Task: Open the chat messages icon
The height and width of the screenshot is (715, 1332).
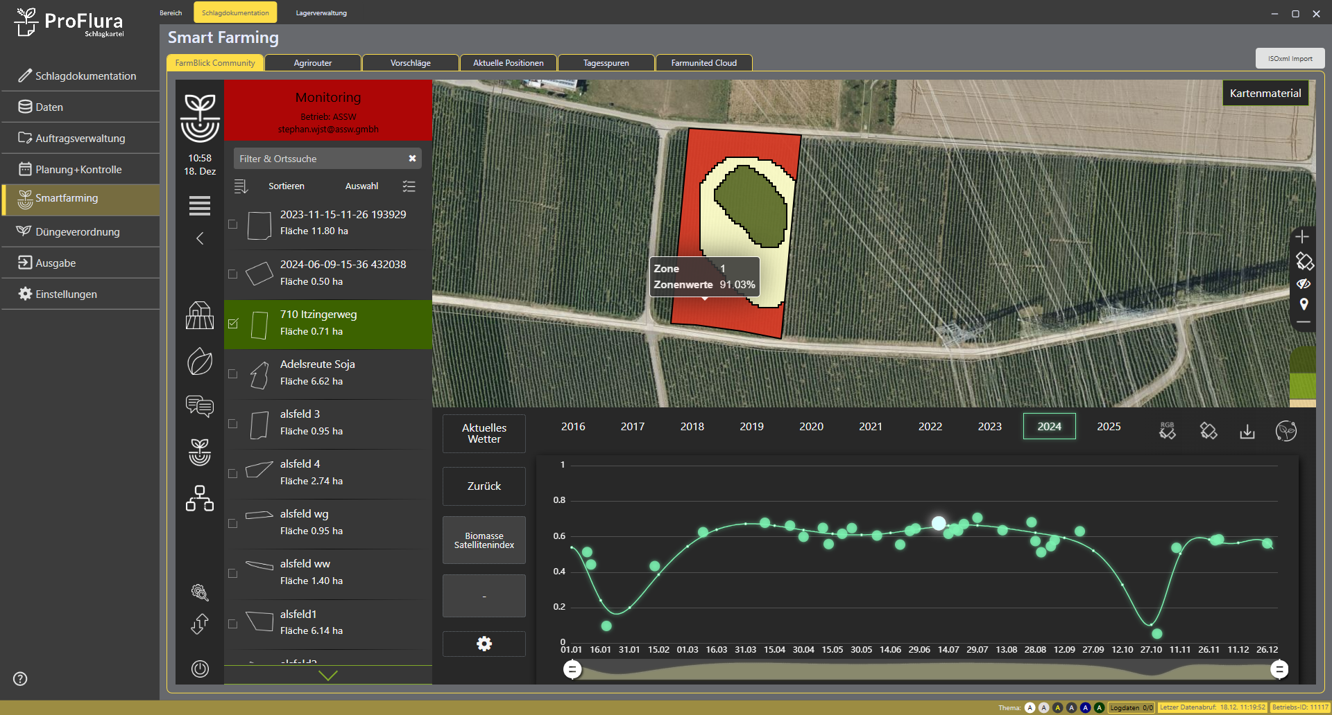Action: tap(200, 406)
